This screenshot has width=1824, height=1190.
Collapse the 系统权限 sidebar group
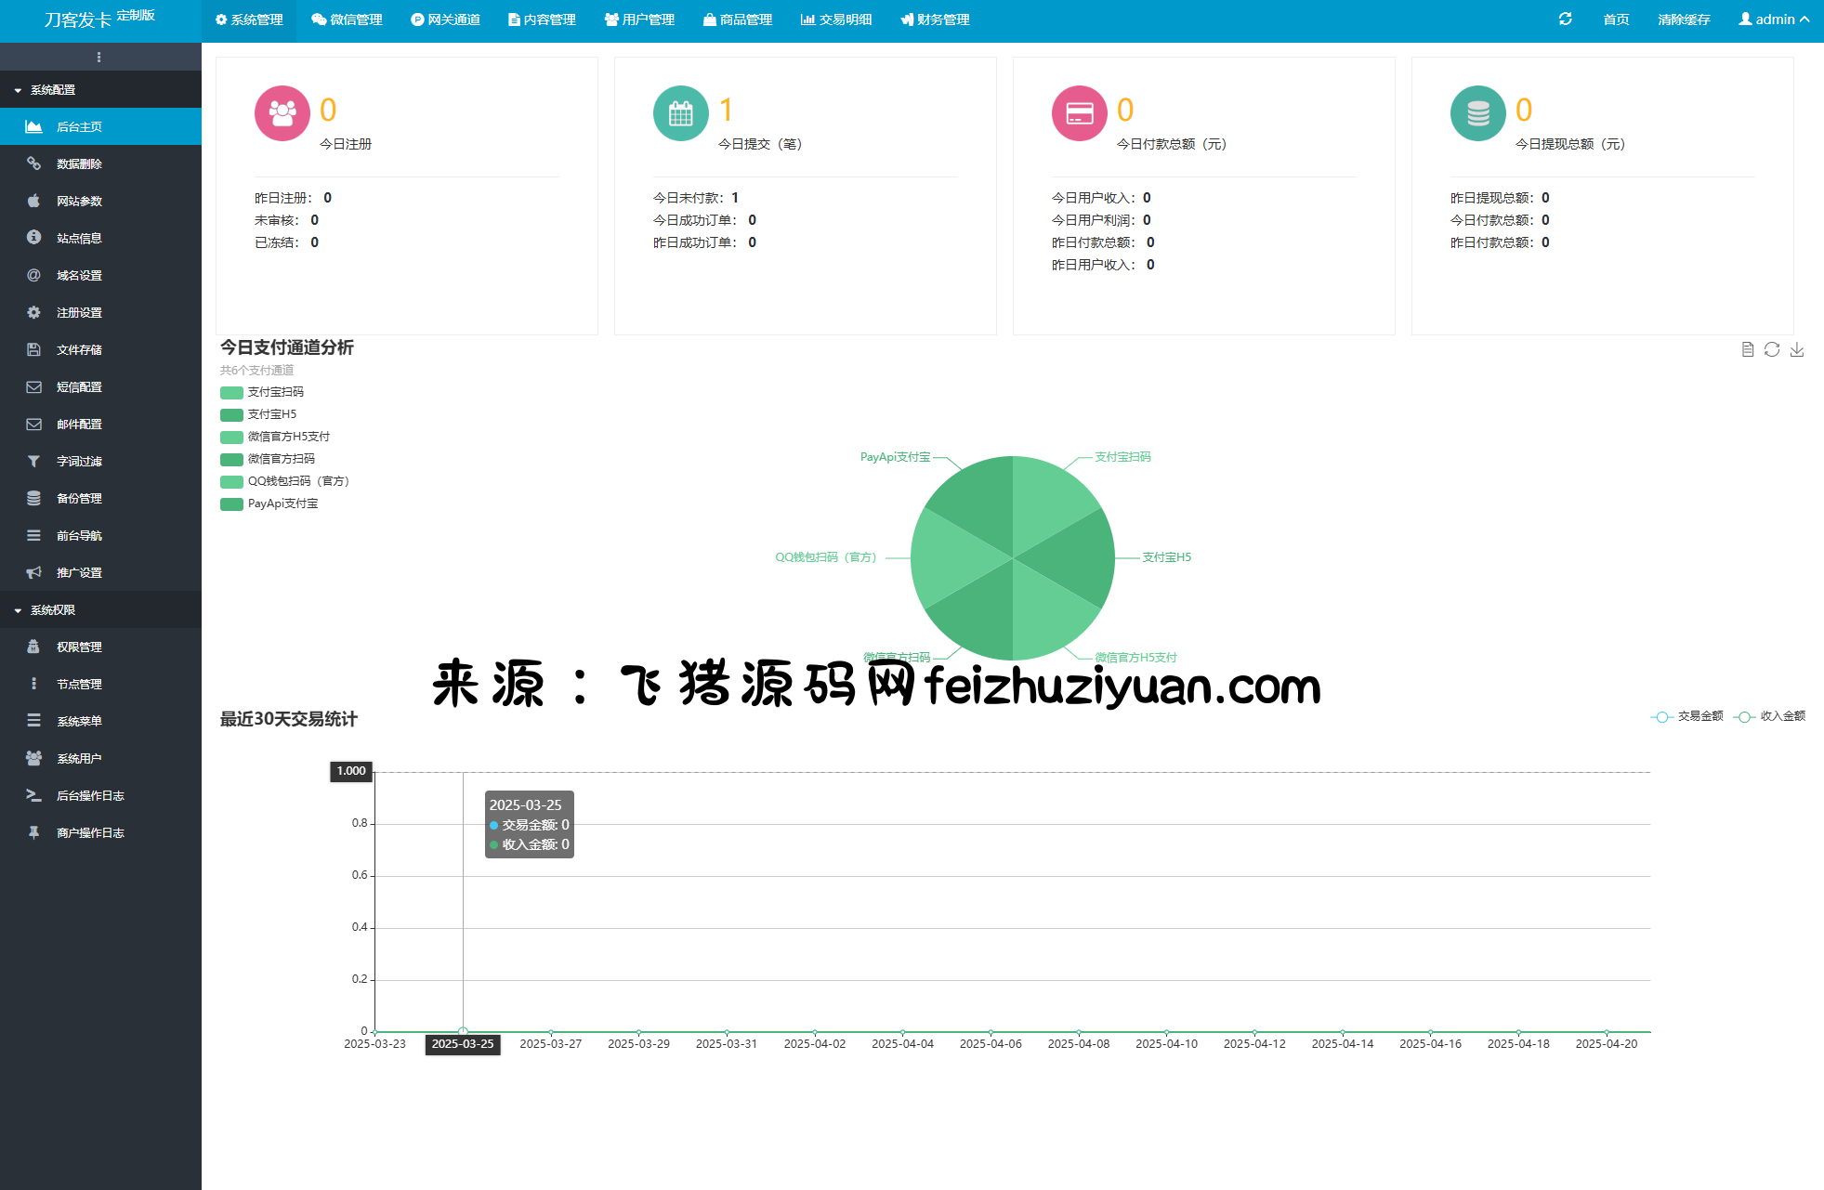click(53, 610)
